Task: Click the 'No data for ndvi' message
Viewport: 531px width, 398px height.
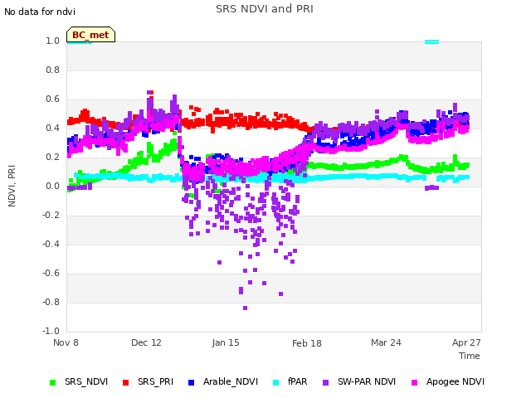Action: tap(40, 12)
